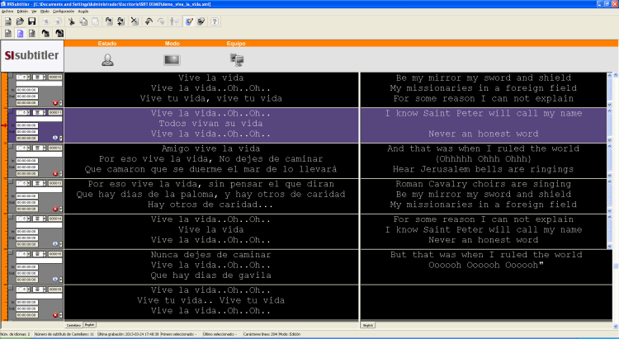Click the Modo screen icon

(172, 59)
